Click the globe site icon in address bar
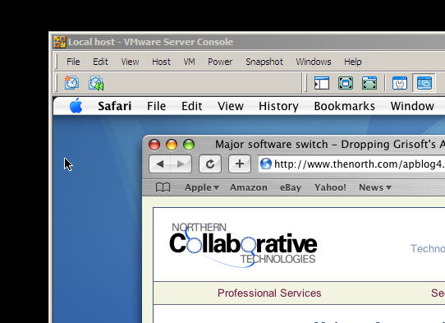This screenshot has height=323, width=445. pos(266,164)
